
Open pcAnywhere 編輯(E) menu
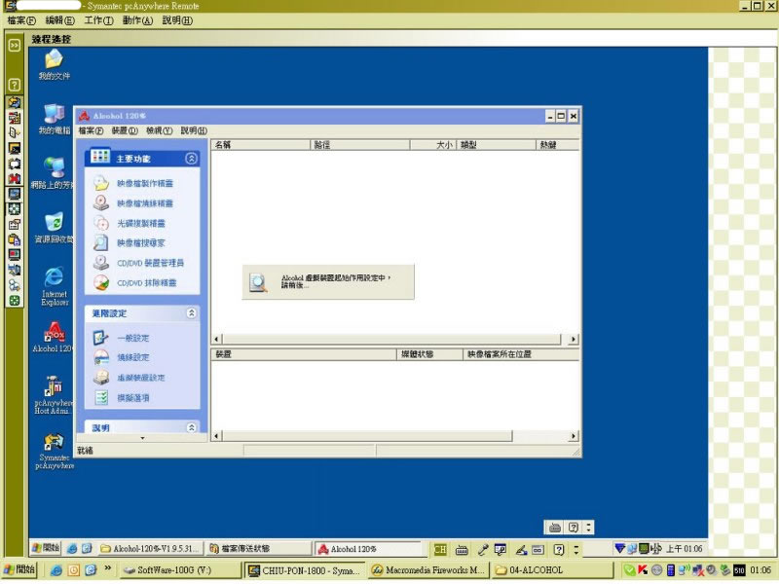pyautogui.click(x=59, y=20)
